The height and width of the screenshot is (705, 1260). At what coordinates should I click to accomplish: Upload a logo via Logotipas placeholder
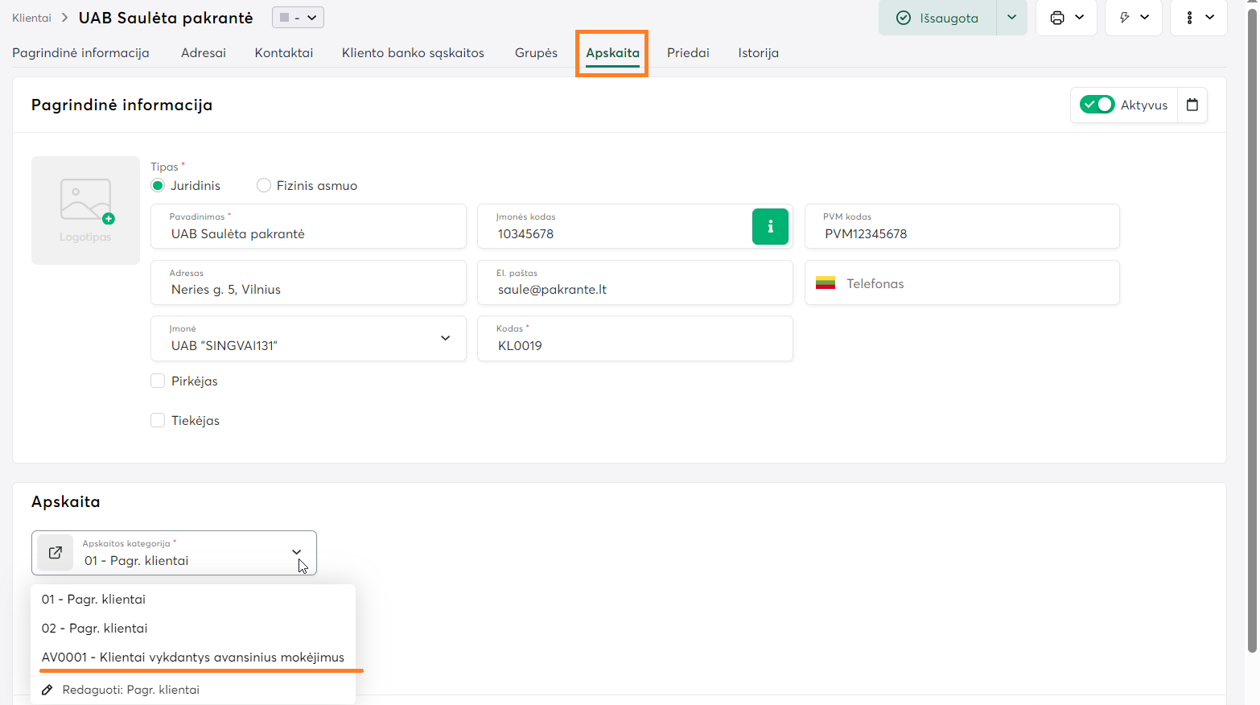[85, 210]
